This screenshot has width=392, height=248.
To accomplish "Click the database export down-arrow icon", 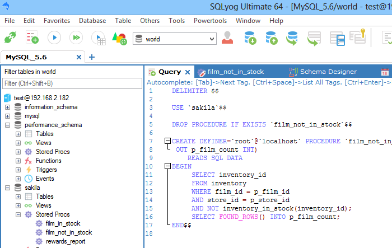I will pos(250,38).
